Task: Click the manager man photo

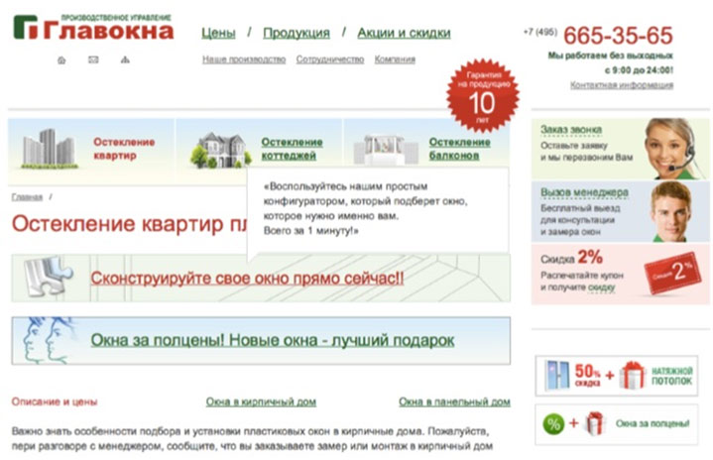Action: (x=672, y=212)
